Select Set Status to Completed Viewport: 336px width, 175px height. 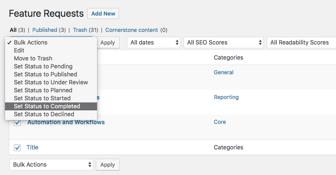[47, 106]
